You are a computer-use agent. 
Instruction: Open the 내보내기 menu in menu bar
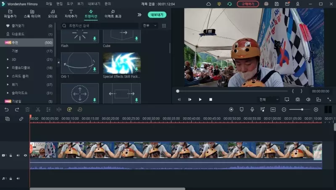(x=94, y=4)
